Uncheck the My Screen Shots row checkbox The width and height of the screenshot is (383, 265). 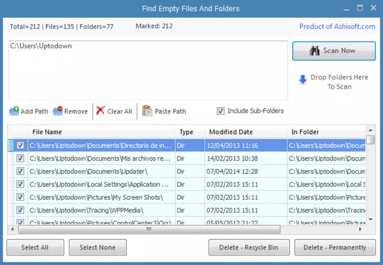point(20,197)
